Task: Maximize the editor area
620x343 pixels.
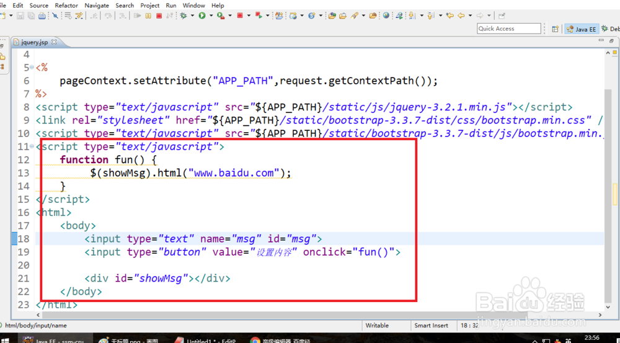Action: [x=611, y=40]
